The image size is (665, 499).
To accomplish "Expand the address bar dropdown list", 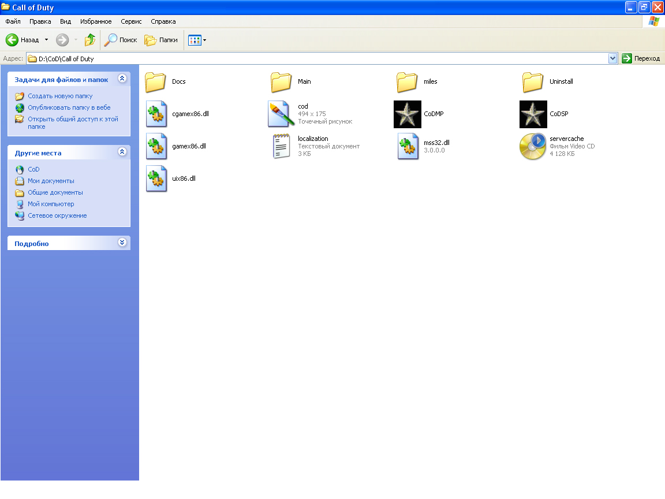I will 612,58.
